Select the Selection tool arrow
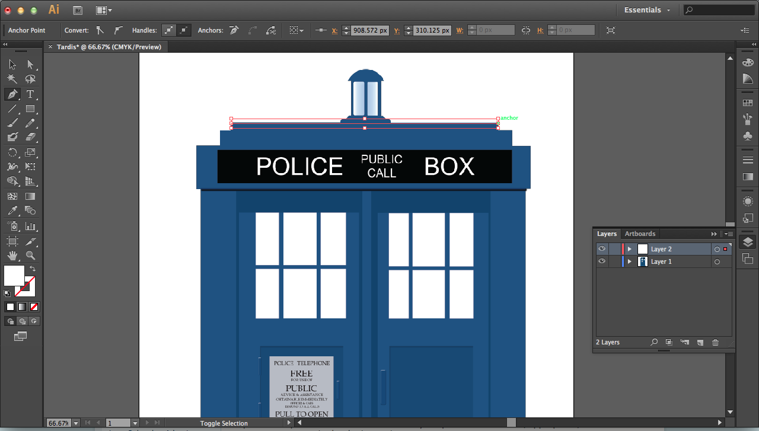Screen dimensions: 759x431 12,64
